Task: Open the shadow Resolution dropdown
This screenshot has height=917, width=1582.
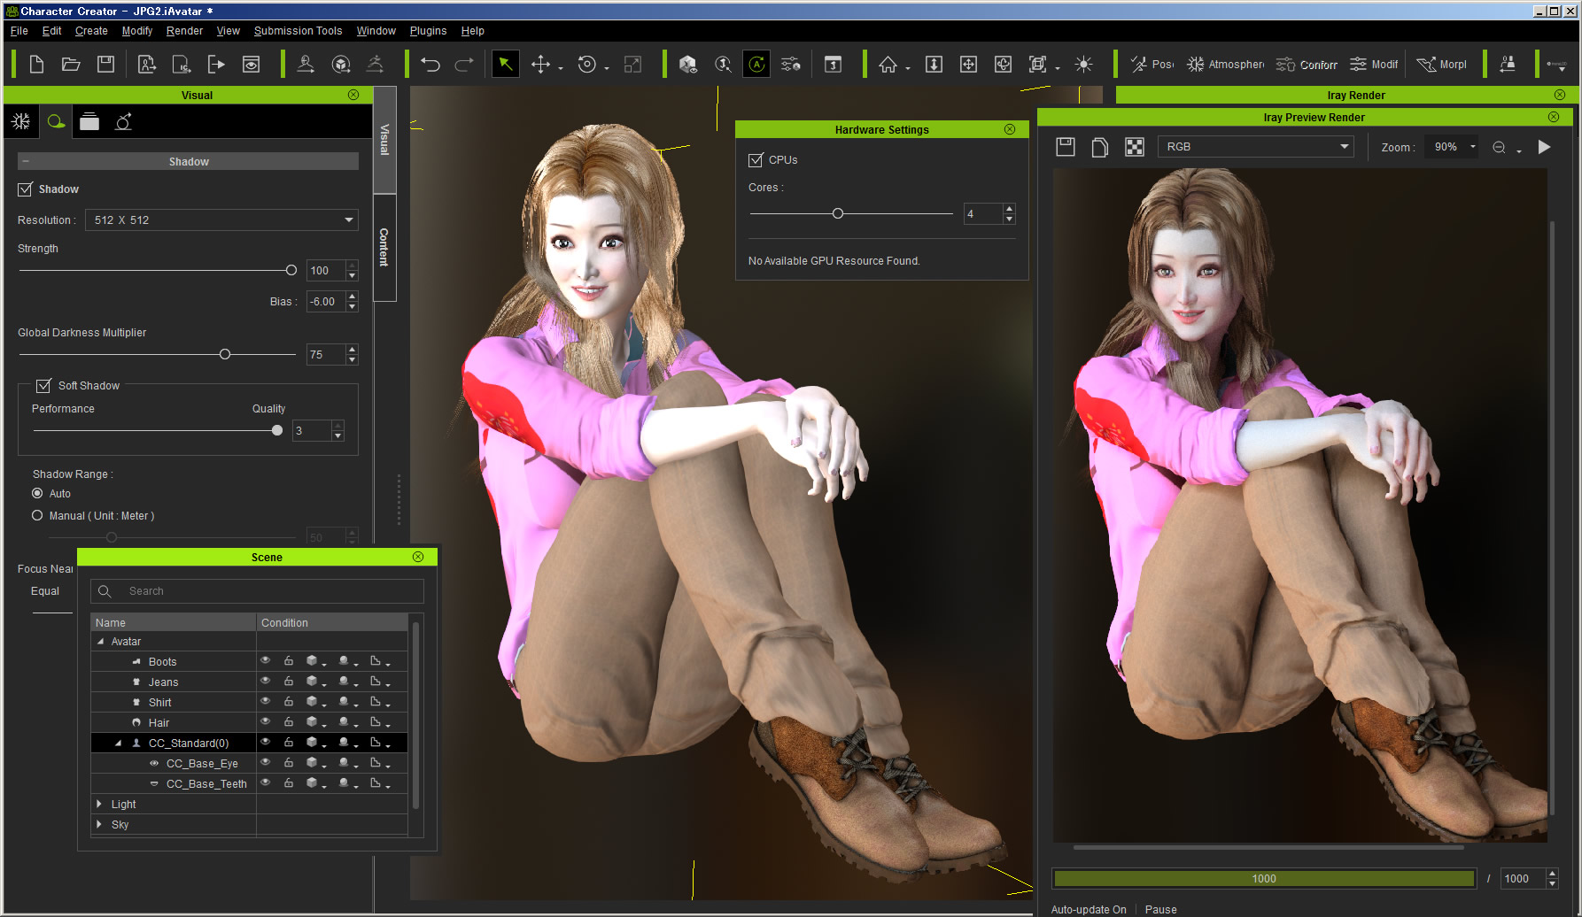Action: coord(221,220)
